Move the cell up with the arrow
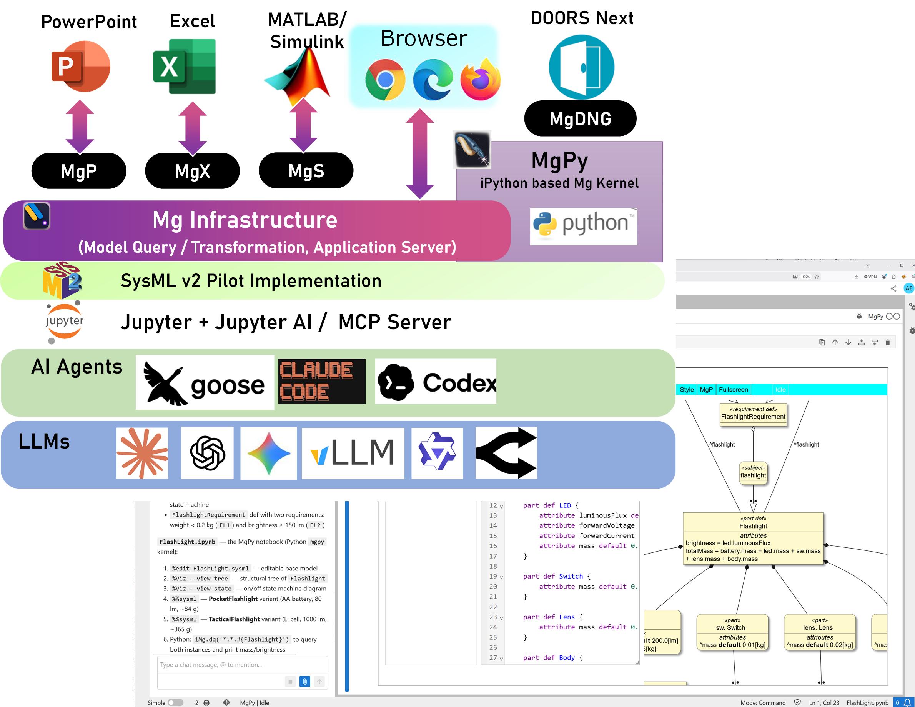This screenshot has height=707, width=915. (x=835, y=342)
